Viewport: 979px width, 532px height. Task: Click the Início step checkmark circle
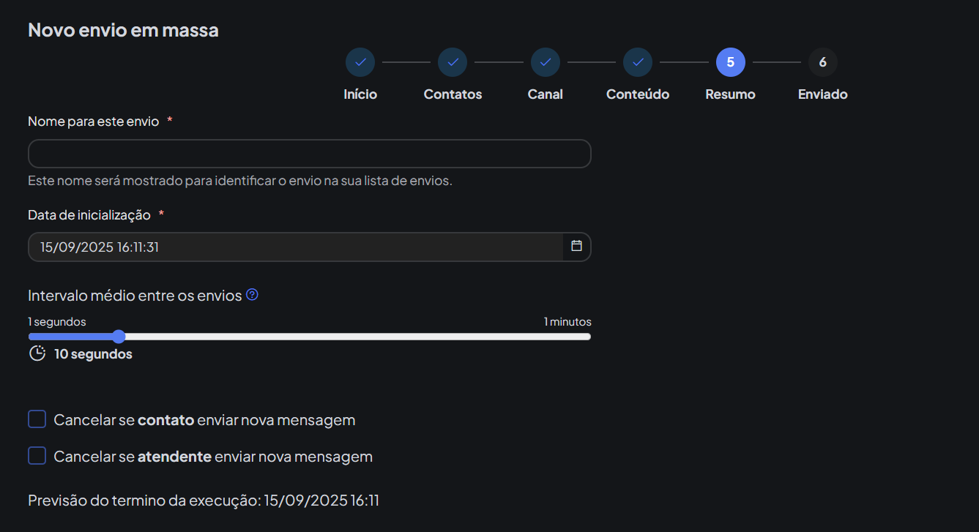coord(360,62)
